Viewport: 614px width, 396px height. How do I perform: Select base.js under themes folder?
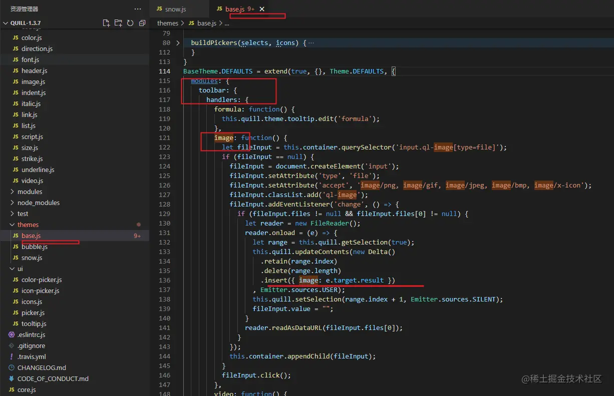pos(75,235)
